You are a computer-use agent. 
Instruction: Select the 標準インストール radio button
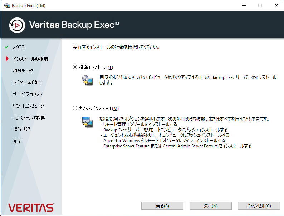(75, 67)
